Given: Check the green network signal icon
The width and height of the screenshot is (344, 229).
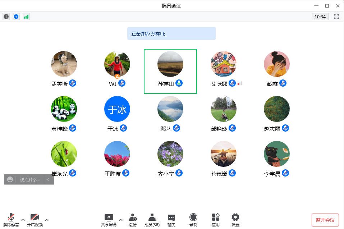Looking at the screenshot, I should point(26,17).
